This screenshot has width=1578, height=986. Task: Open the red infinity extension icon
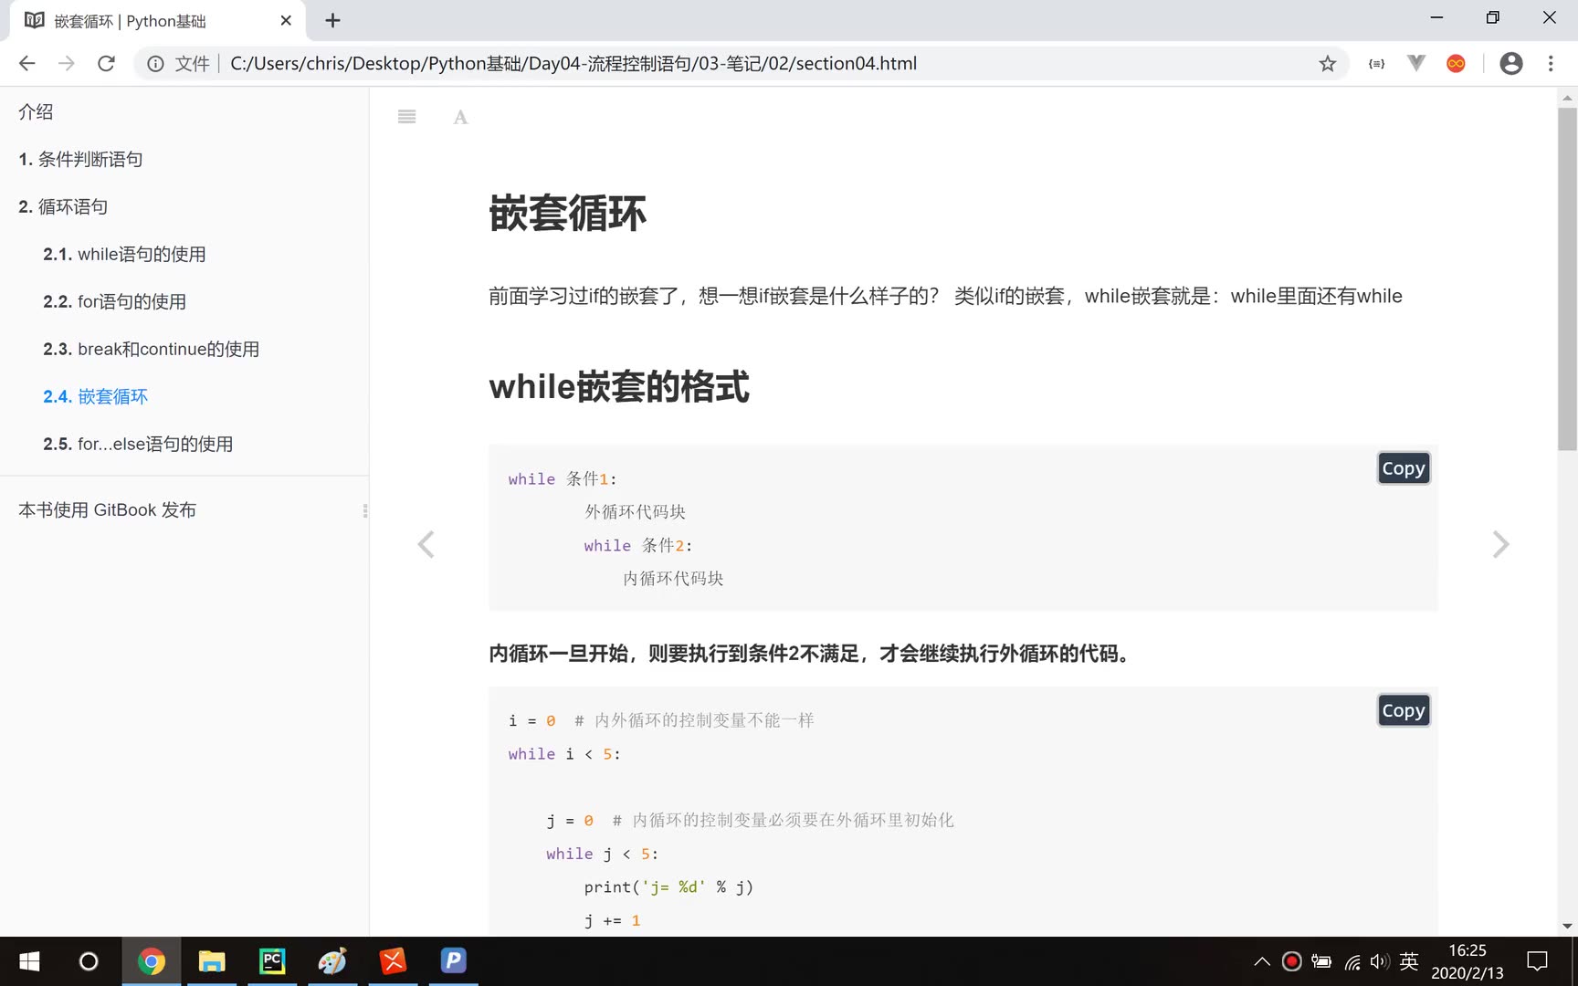click(1457, 63)
